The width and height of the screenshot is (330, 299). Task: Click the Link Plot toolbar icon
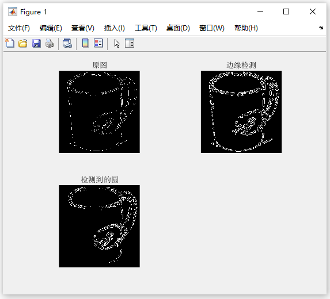coord(67,43)
